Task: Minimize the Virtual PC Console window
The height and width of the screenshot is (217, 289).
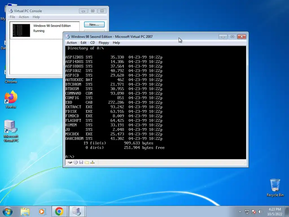Action: pos(83,11)
